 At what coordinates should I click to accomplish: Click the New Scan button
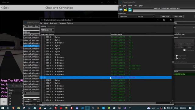165,16
